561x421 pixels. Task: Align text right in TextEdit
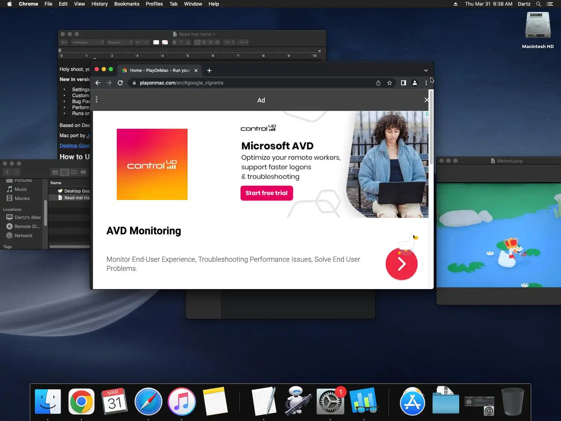click(210, 42)
